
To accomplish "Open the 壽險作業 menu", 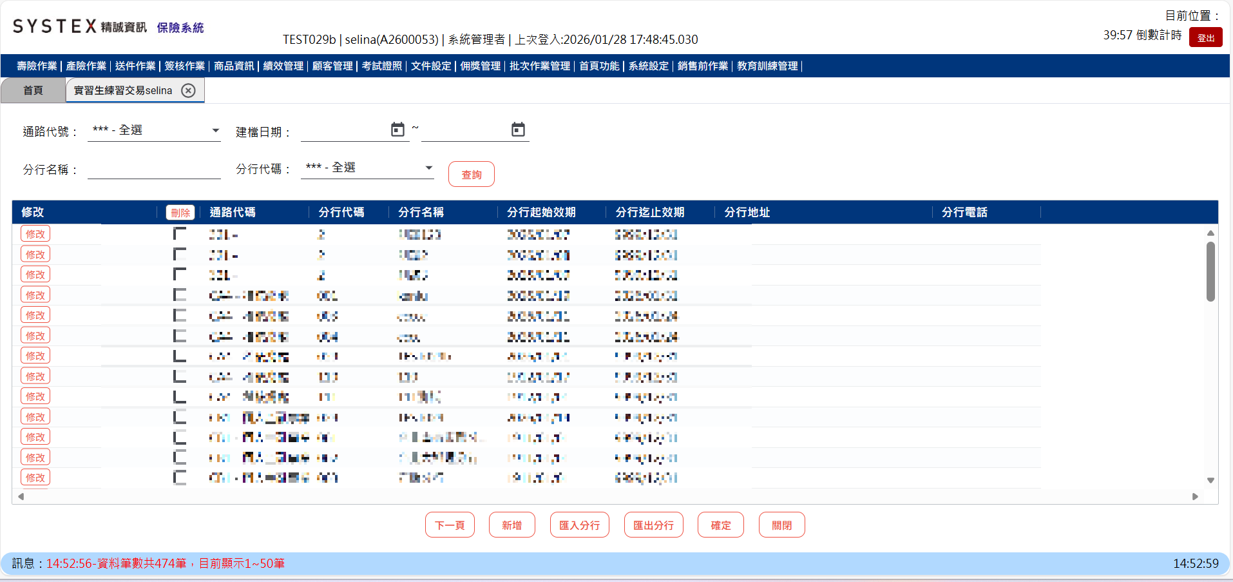I will click(x=37, y=66).
